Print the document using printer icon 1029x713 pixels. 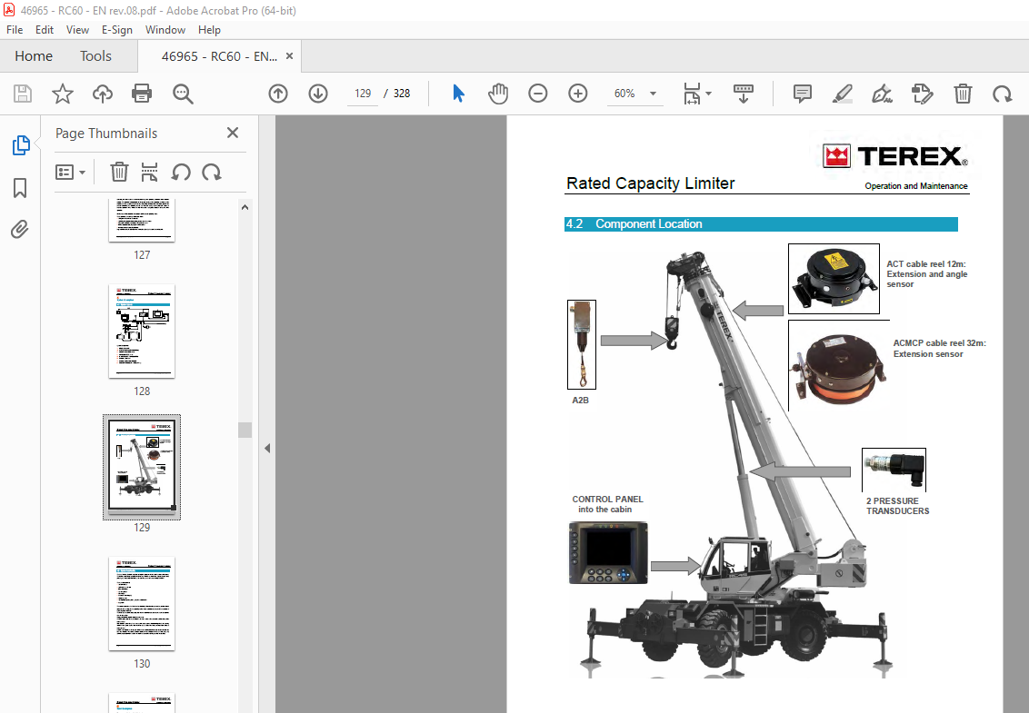142,94
